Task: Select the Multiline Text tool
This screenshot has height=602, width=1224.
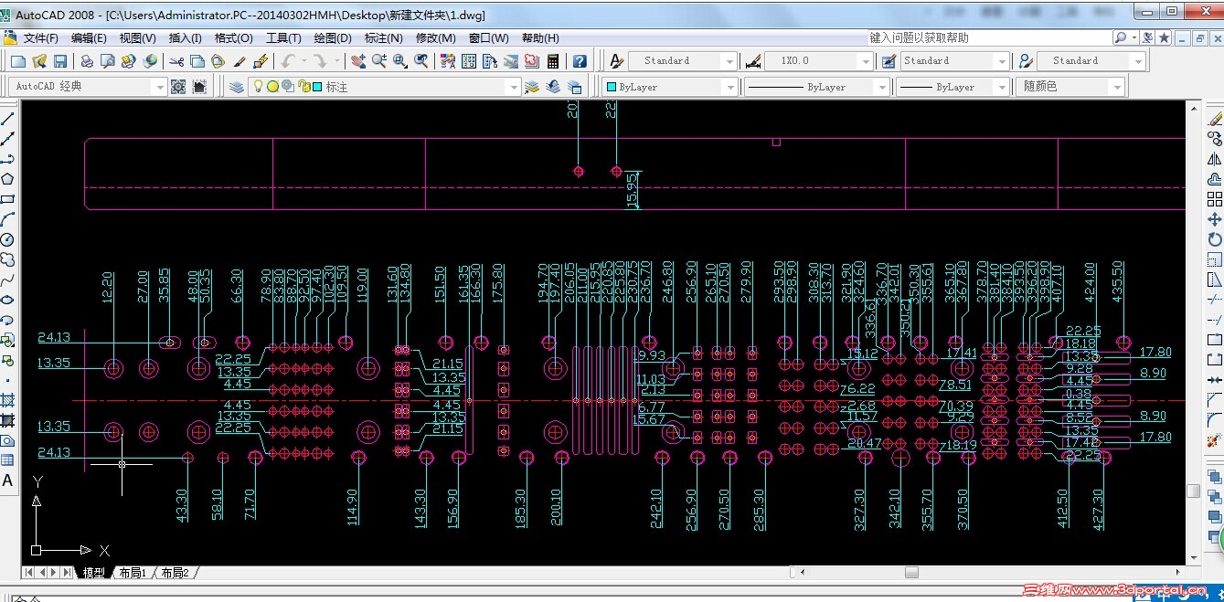Action: [x=8, y=481]
